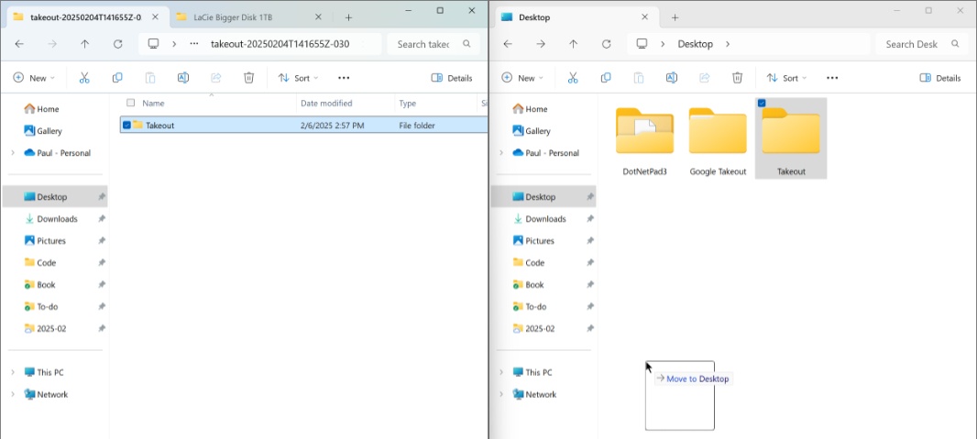Click the Cut icon in left window toolbar
977x439 pixels.
(84, 78)
